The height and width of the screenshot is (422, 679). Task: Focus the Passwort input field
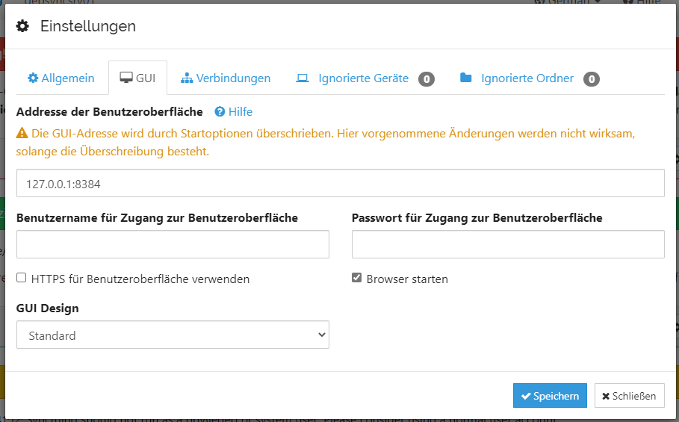click(508, 244)
